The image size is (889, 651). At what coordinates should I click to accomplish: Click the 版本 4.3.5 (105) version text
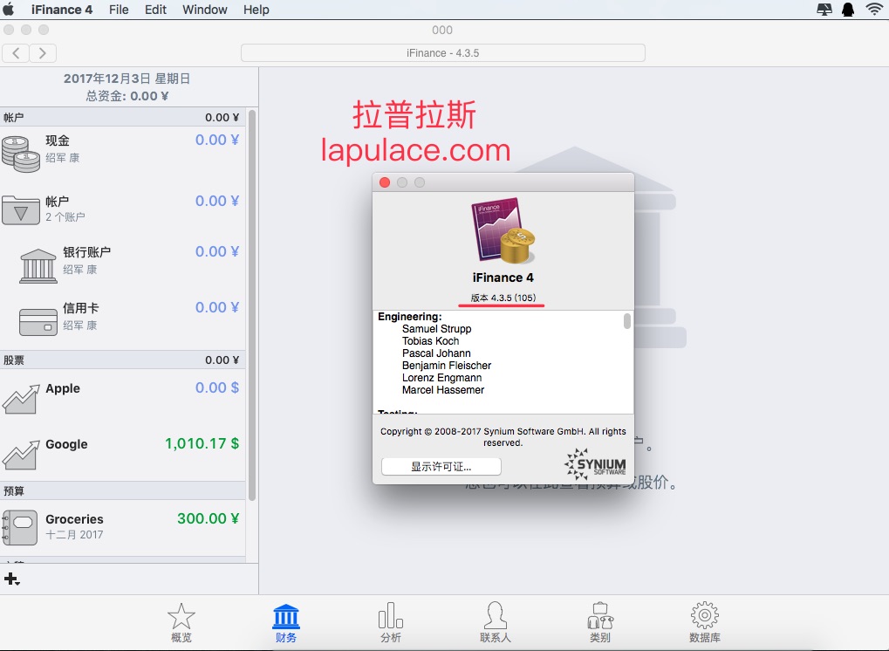[x=503, y=298]
